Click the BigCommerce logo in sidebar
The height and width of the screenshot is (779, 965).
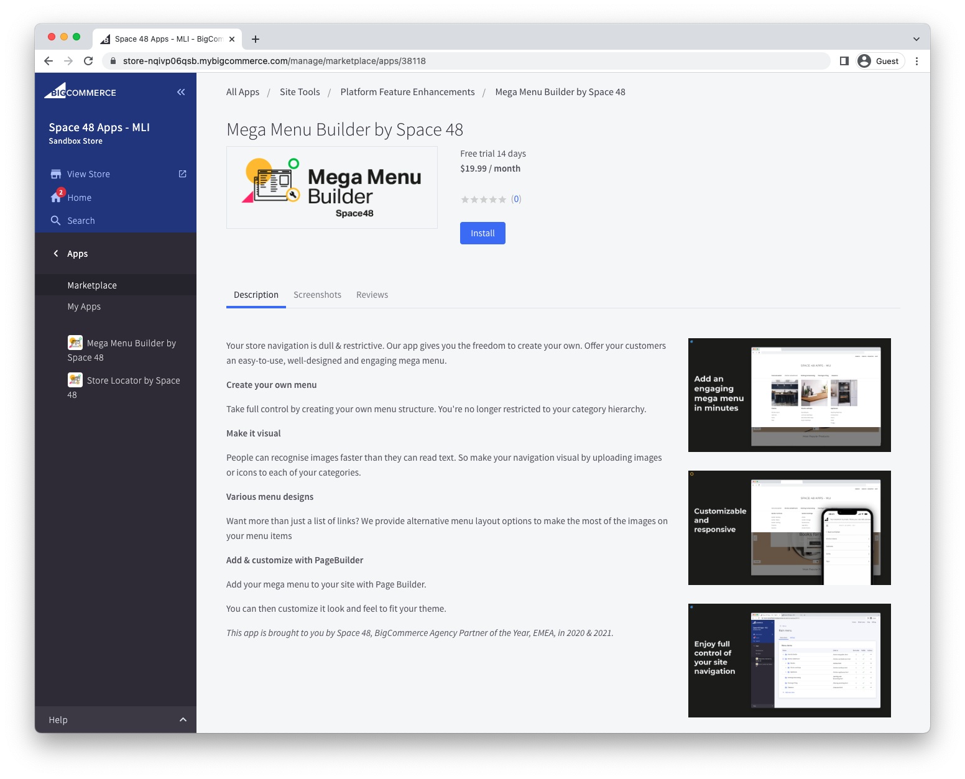tap(80, 91)
